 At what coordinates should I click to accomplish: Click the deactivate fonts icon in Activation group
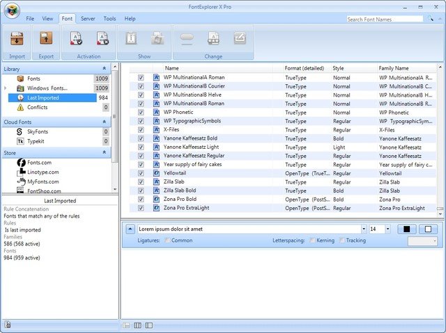point(102,40)
